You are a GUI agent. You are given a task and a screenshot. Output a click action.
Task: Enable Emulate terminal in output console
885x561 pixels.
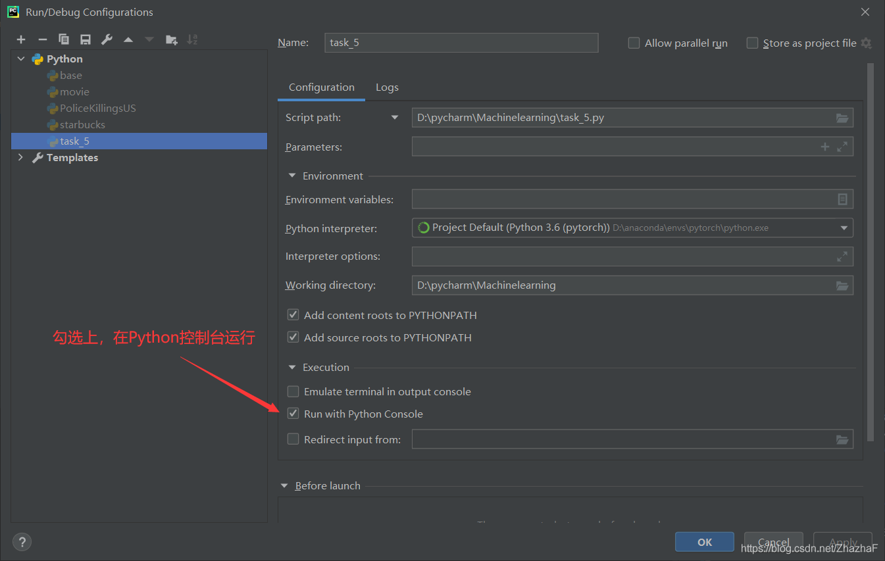click(293, 391)
